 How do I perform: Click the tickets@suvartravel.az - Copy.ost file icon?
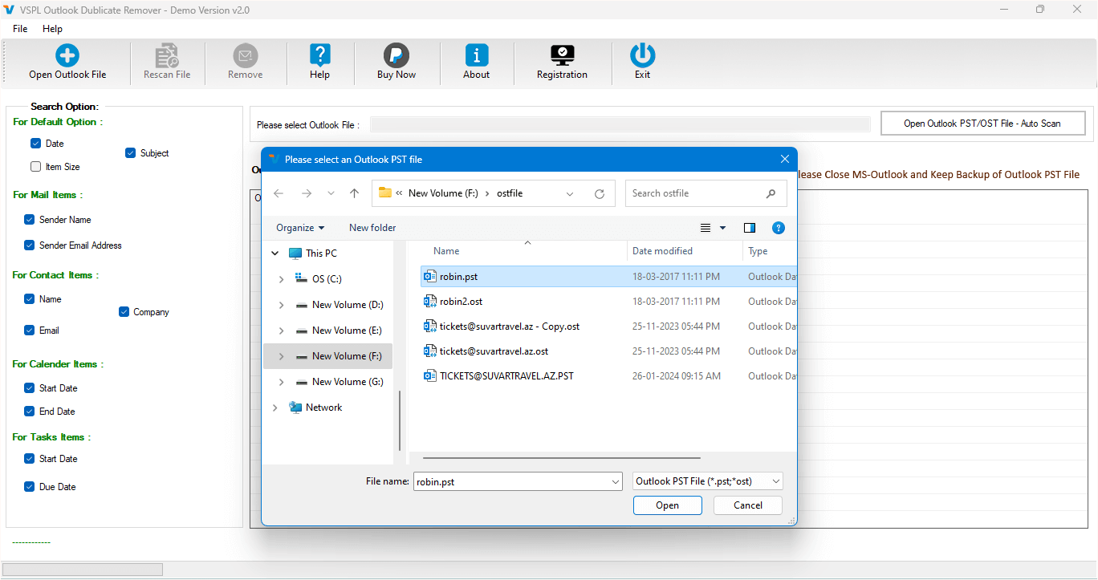click(x=430, y=327)
